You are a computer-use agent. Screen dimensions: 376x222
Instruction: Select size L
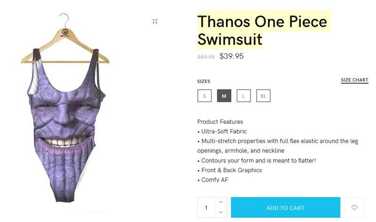[x=243, y=96]
